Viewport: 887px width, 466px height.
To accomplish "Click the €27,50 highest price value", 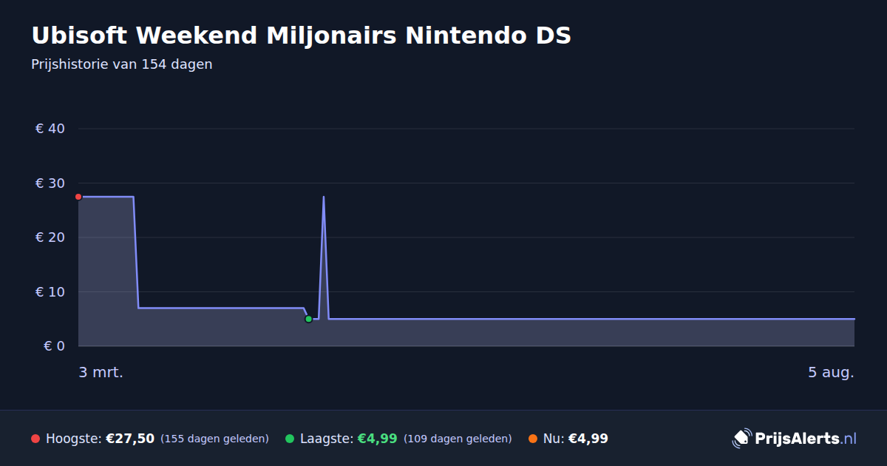I will click(x=130, y=439).
